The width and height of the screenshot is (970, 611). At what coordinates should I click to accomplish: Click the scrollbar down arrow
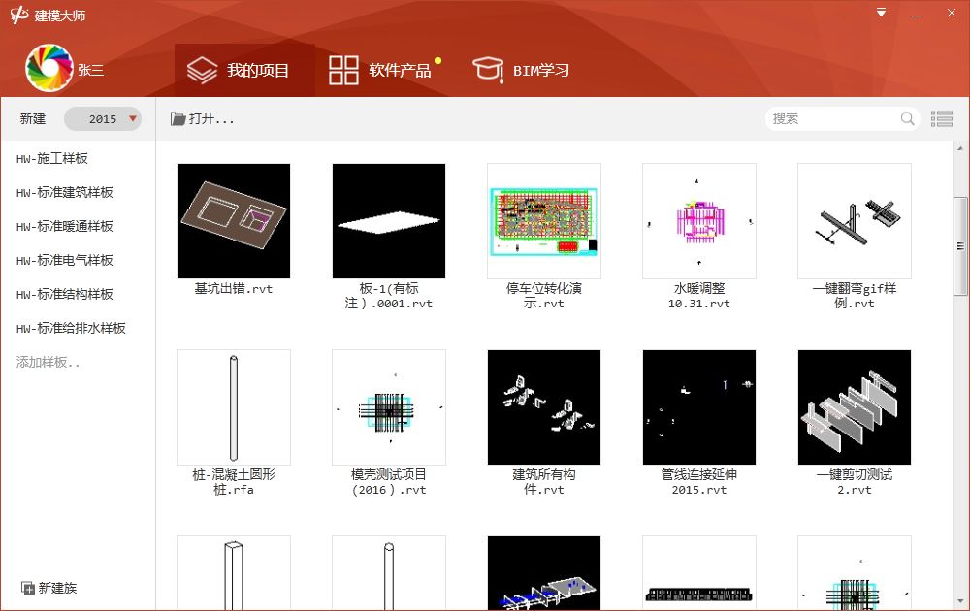960,600
